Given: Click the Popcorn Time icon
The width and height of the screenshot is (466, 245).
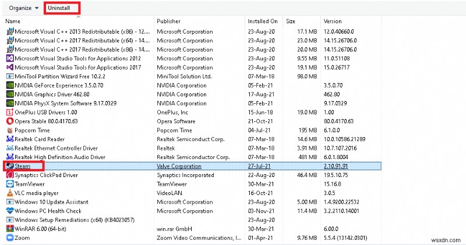Looking at the screenshot, I should (10, 130).
